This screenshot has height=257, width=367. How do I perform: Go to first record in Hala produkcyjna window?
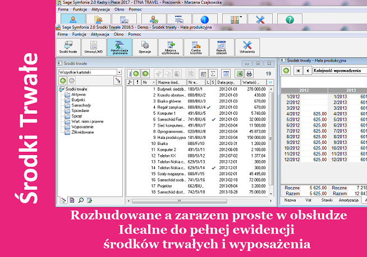(298, 71)
